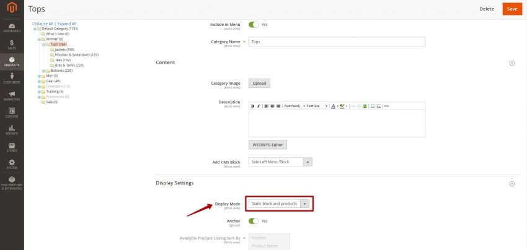This screenshot has width=527, height=250.
Task: Align description text right
Action: tap(278, 106)
